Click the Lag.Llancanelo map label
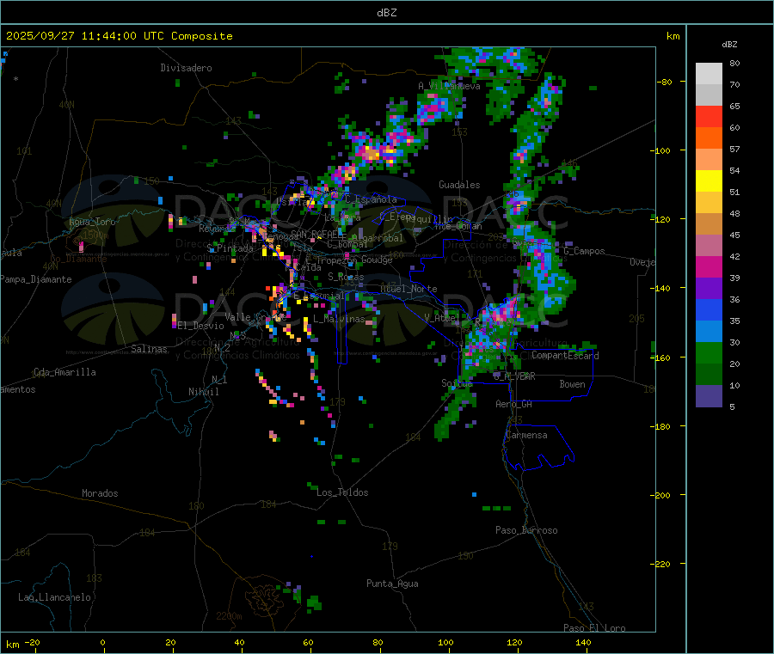774x654 pixels. [55, 597]
